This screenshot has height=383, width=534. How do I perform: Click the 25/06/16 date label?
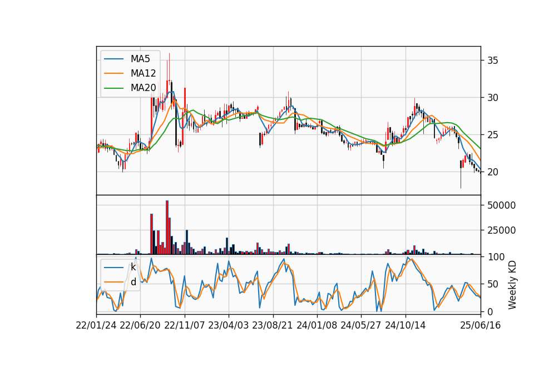pos(481,325)
